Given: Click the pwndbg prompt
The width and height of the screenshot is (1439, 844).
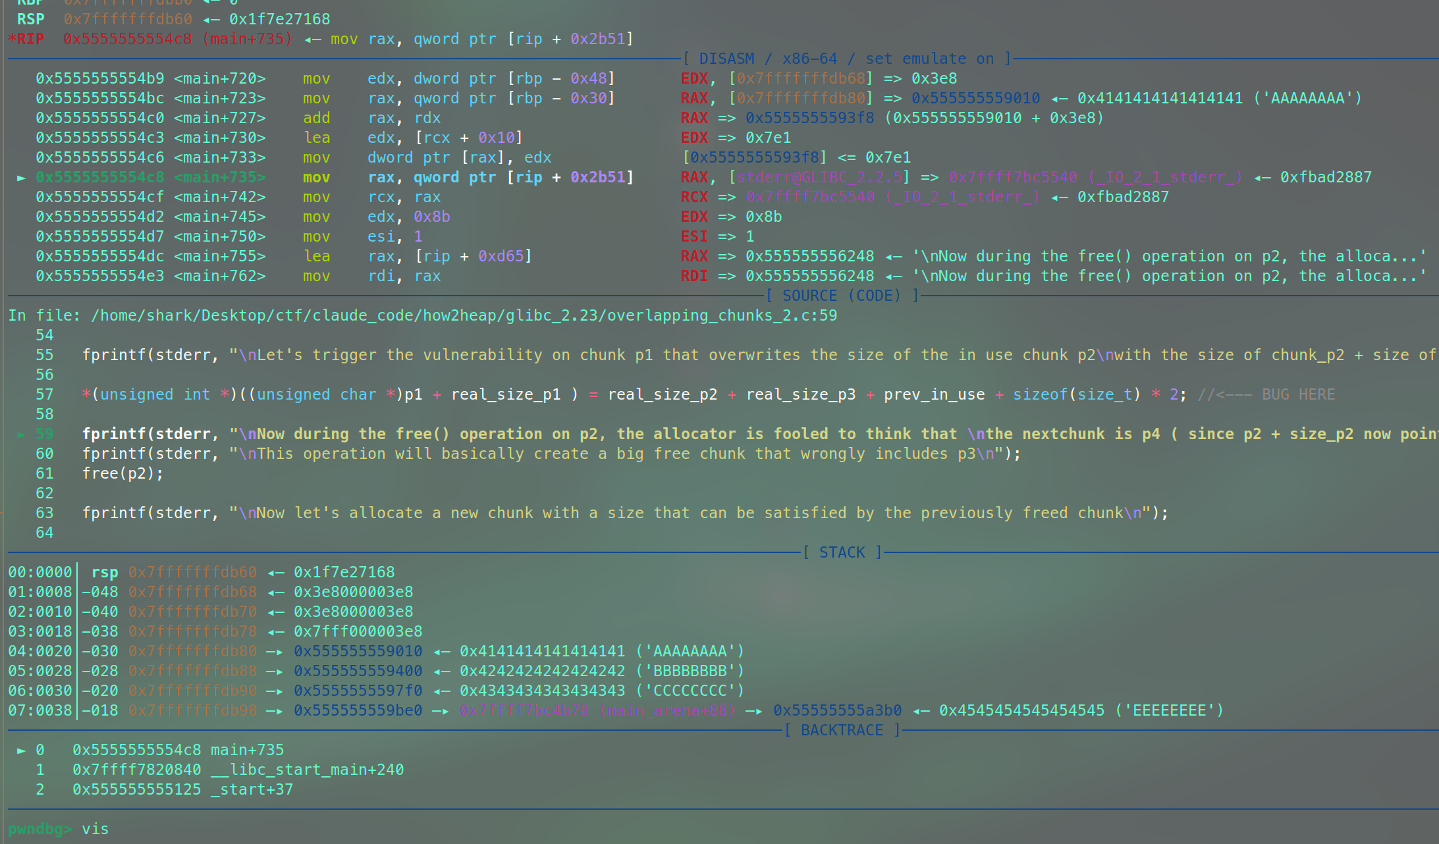Looking at the screenshot, I should pos(40,829).
